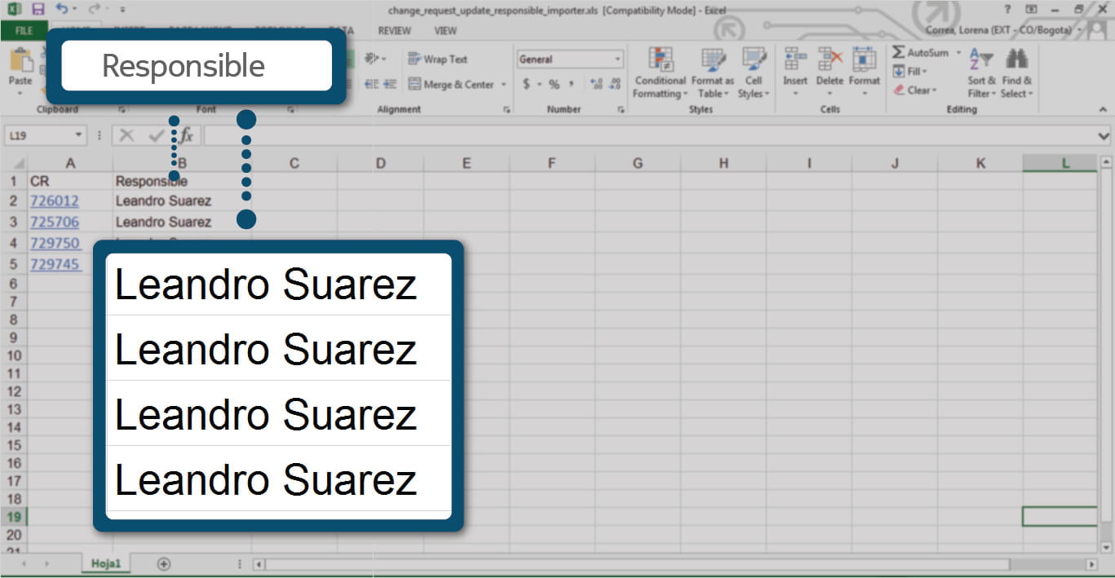Screen dimensions: 1115x578
Task: Click the 725706 hyperlink in column A
Action: point(54,222)
